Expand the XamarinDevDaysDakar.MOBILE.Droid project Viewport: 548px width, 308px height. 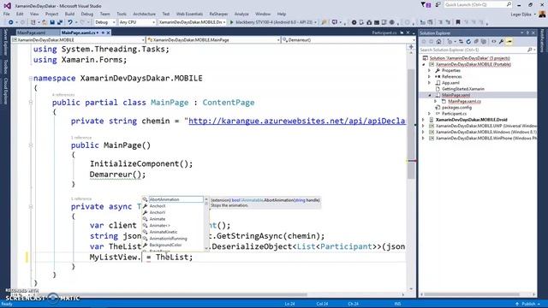pyautogui.click(x=423, y=120)
